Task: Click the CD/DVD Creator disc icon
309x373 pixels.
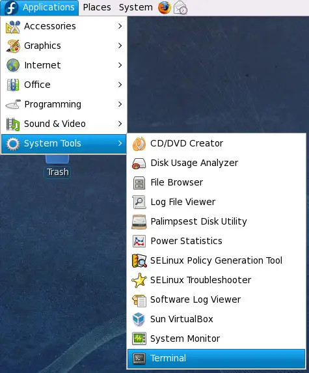Action: tap(139, 143)
